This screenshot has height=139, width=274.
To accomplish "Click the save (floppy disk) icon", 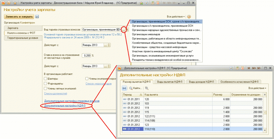I will pos(37,17).
